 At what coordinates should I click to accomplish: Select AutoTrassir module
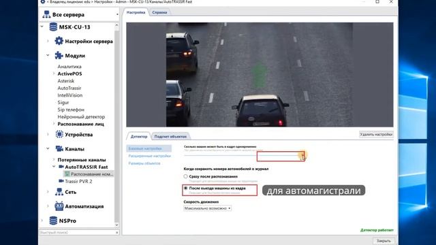[x=69, y=88]
